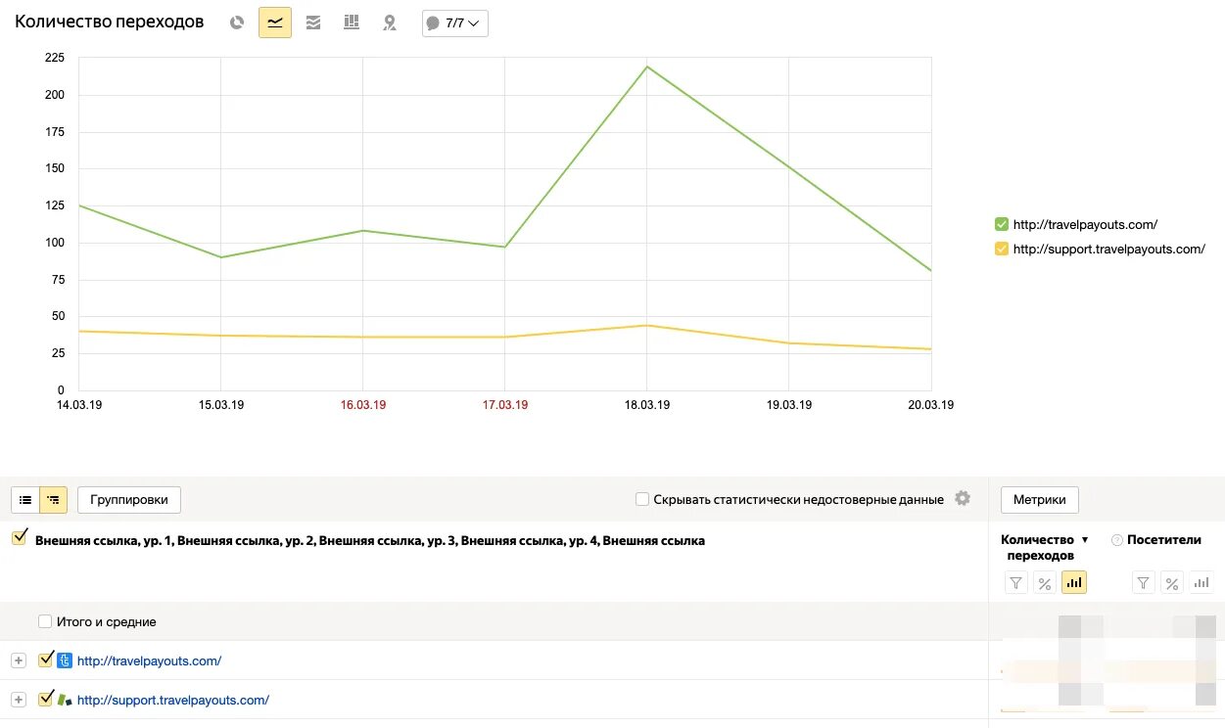
Task: Filter the Посетители column
Action: (x=1143, y=583)
